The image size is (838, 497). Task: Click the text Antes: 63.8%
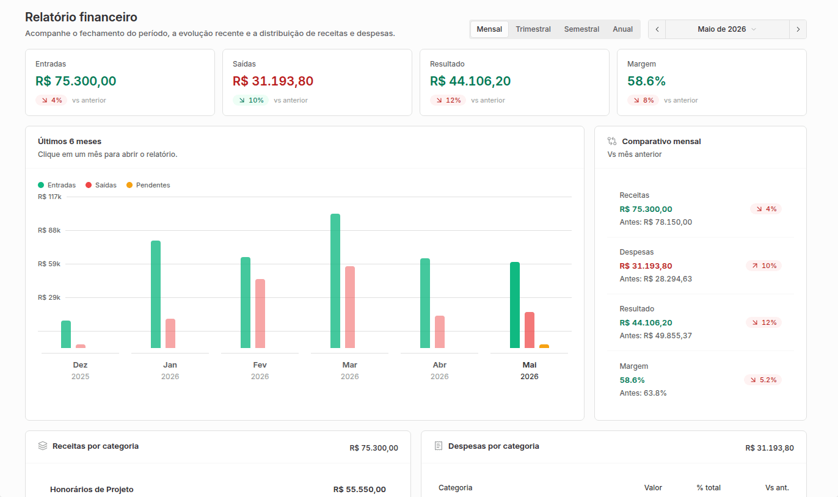click(643, 393)
